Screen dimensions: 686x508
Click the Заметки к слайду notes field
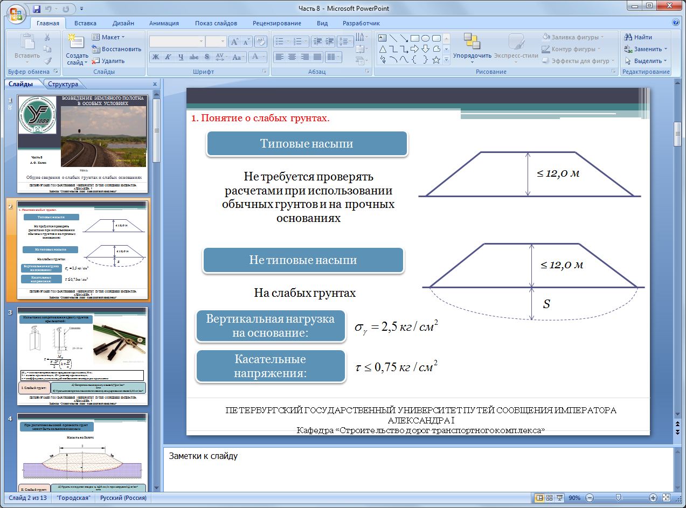click(418, 469)
